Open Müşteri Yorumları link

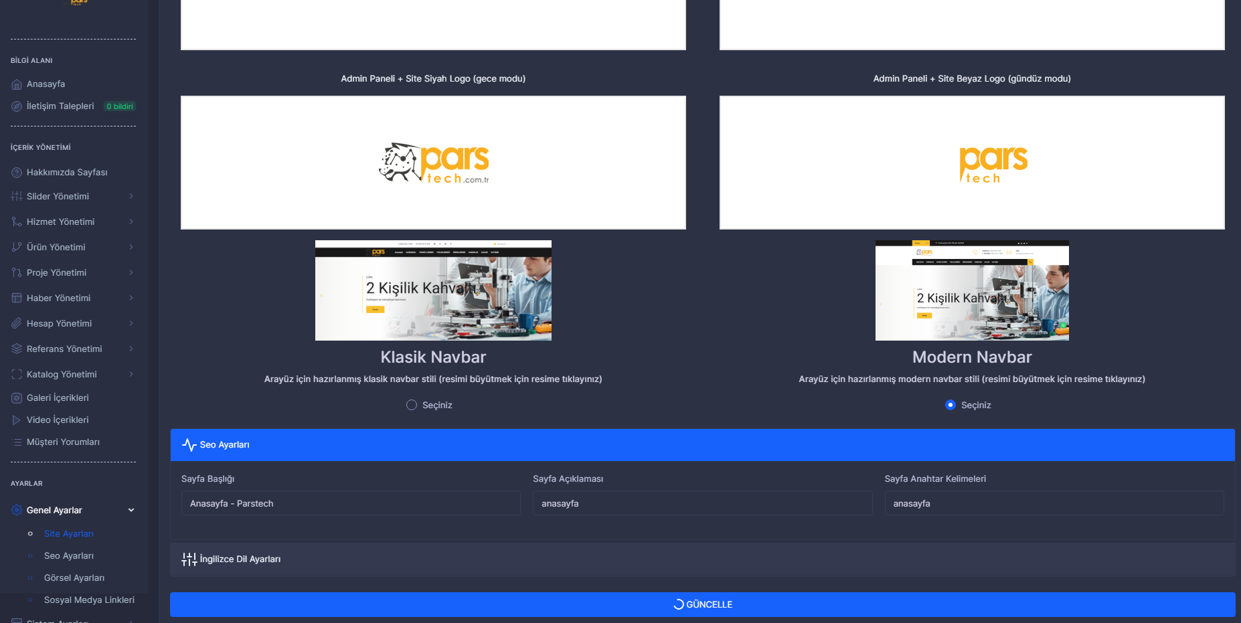click(x=63, y=442)
